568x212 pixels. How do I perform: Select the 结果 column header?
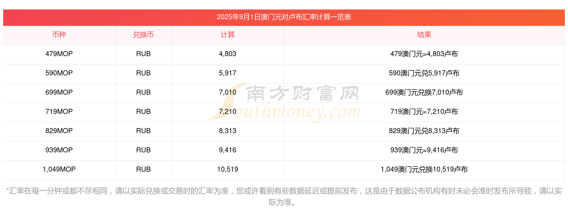(424, 35)
